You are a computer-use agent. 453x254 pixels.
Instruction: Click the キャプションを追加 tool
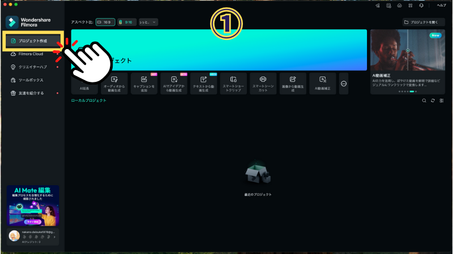(x=144, y=83)
